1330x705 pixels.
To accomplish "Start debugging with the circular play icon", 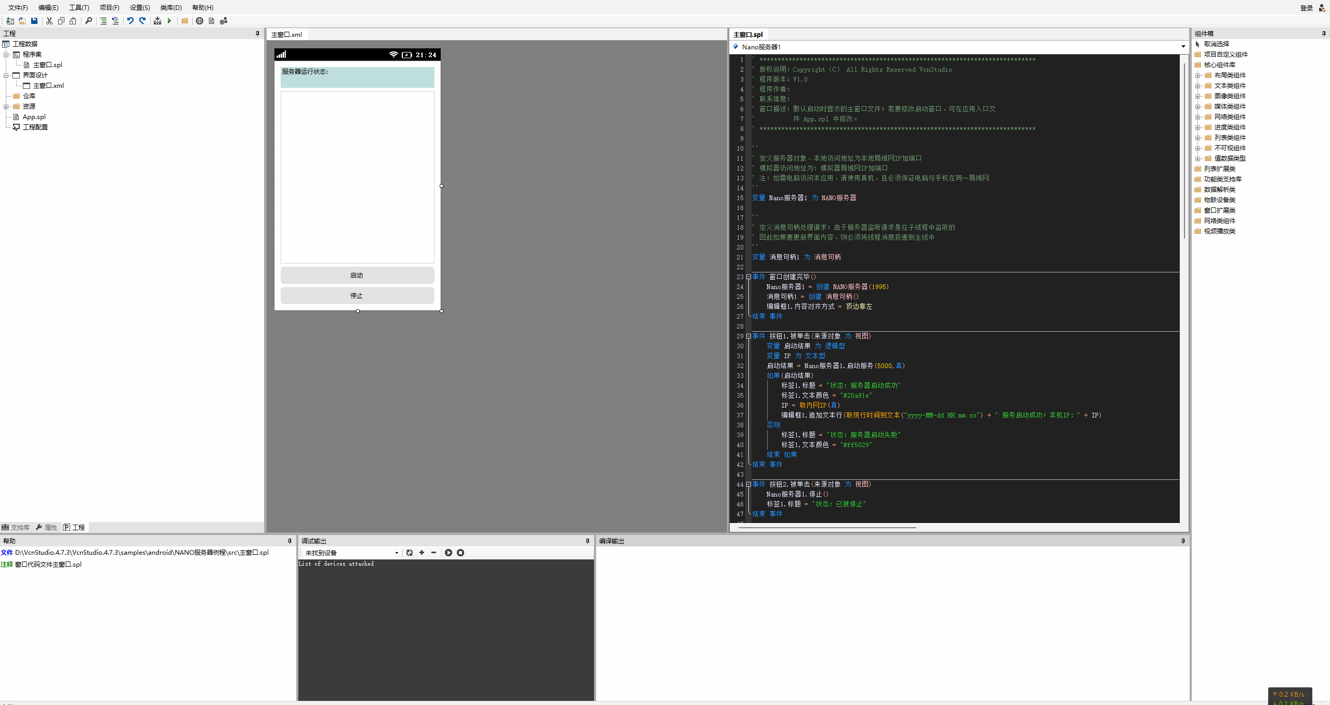I will pos(449,553).
